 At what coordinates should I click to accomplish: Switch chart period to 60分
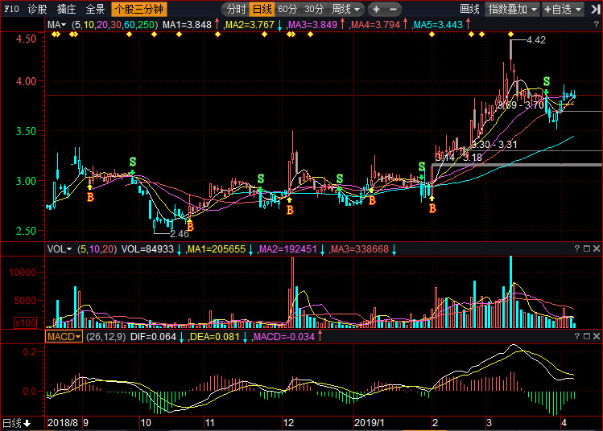tap(287, 10)
